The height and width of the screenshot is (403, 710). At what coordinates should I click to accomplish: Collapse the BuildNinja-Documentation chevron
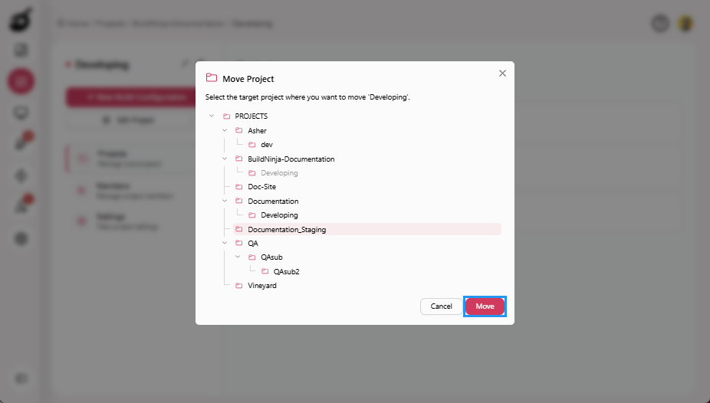(224, 159)
